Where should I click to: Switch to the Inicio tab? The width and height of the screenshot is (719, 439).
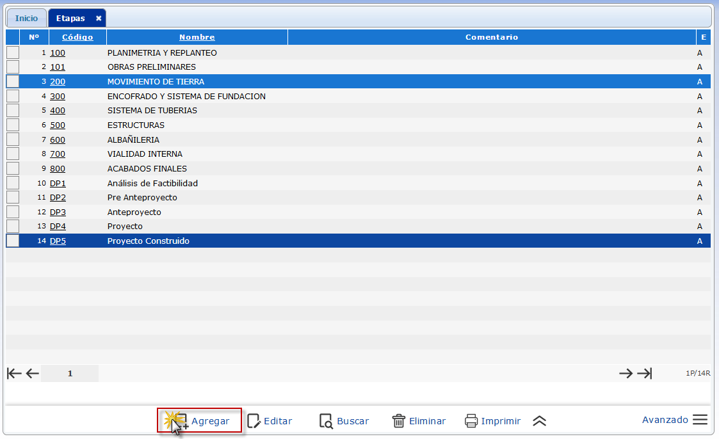tap(26, 19)
